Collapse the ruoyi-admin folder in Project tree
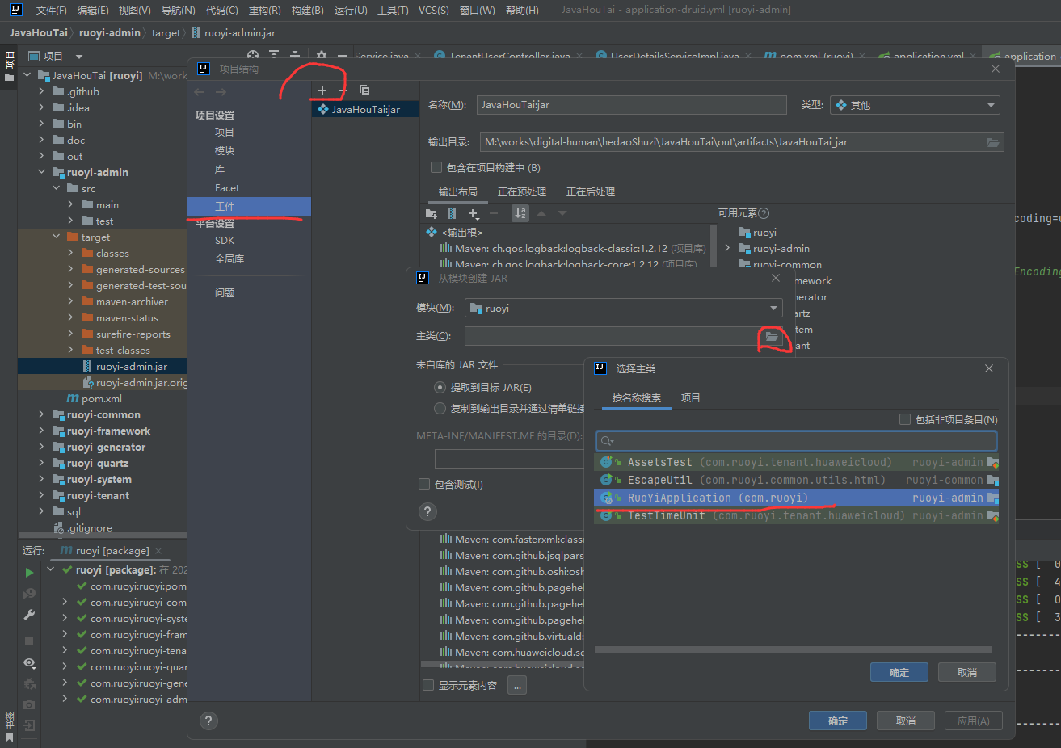 41,172
